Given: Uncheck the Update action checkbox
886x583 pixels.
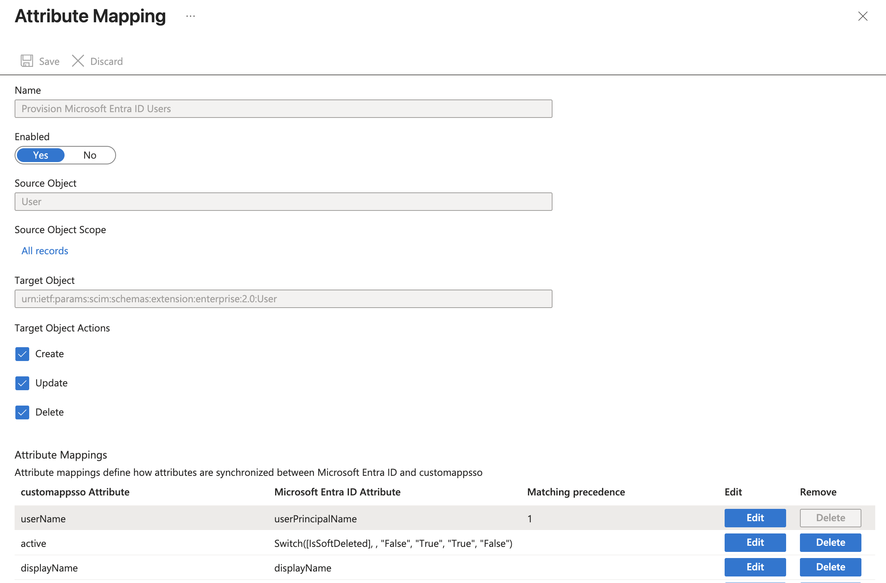Looking at the screenshot, I should tap(22, 383).
